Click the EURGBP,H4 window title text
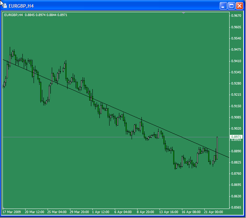246x218 pixels. point(21,6)
